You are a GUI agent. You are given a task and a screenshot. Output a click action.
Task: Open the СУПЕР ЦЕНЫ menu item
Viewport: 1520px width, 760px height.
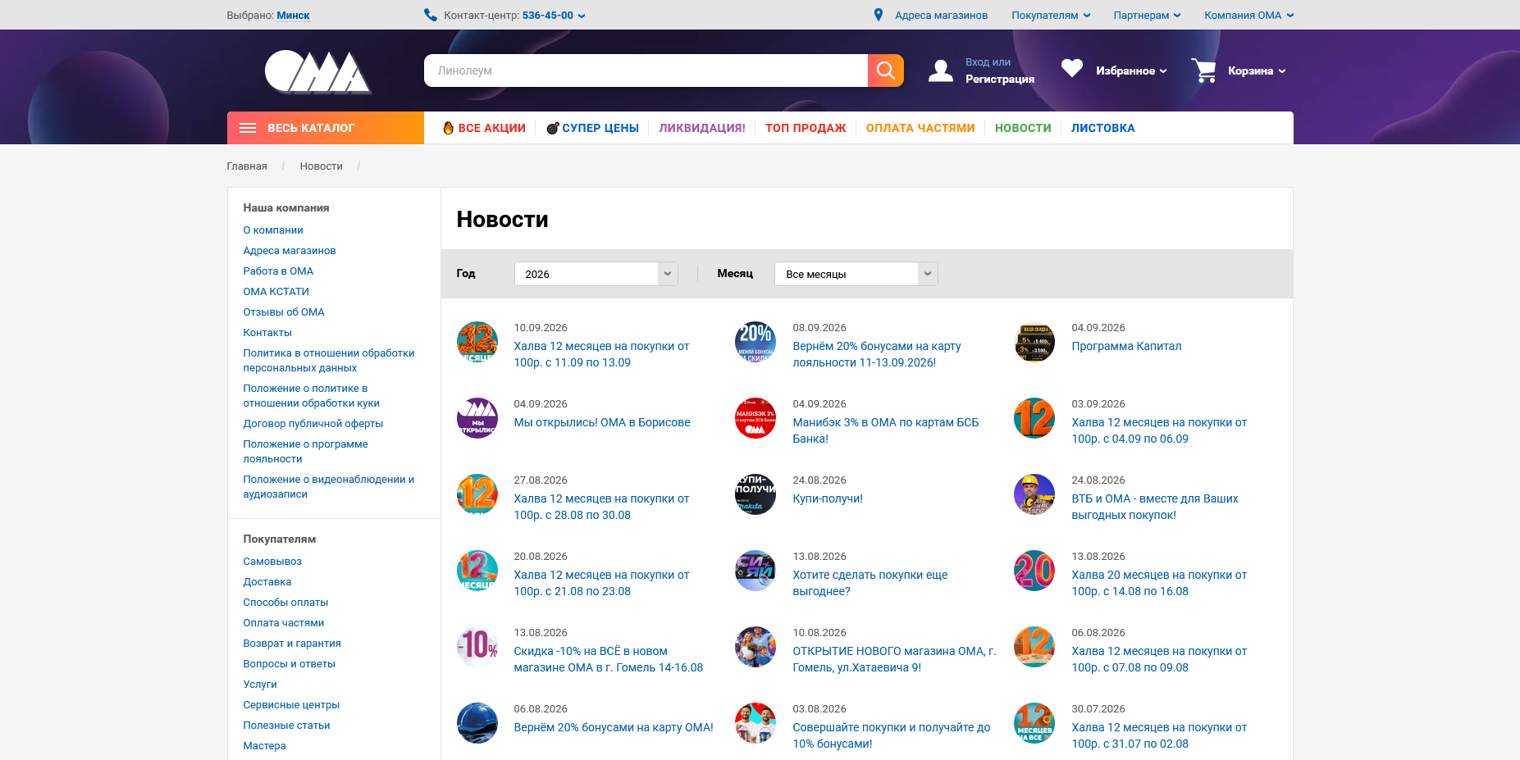tap(592, 128)
